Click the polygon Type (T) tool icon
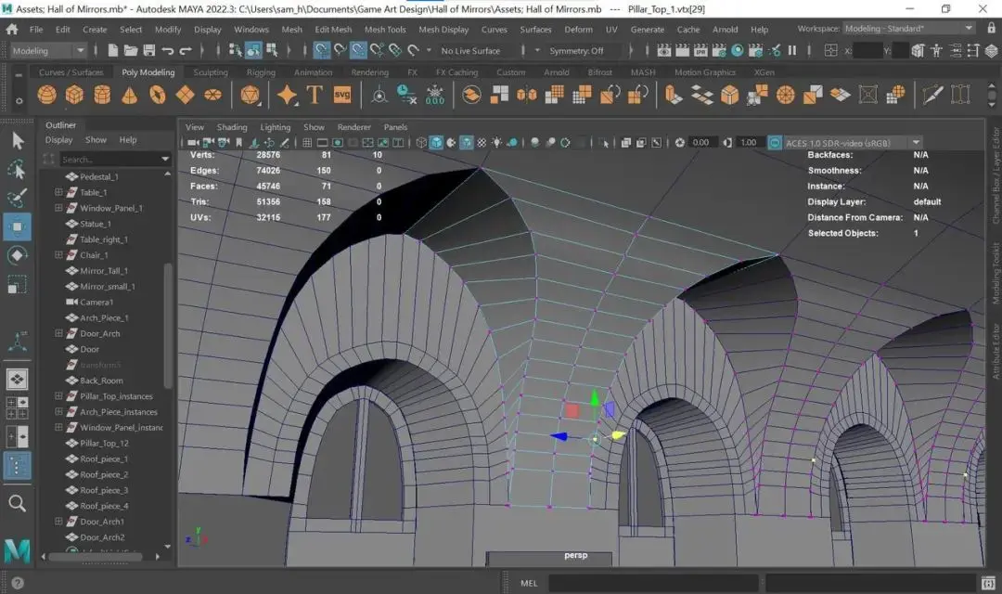Viewport: 1002px width, 594px height. tap(315, 96)
